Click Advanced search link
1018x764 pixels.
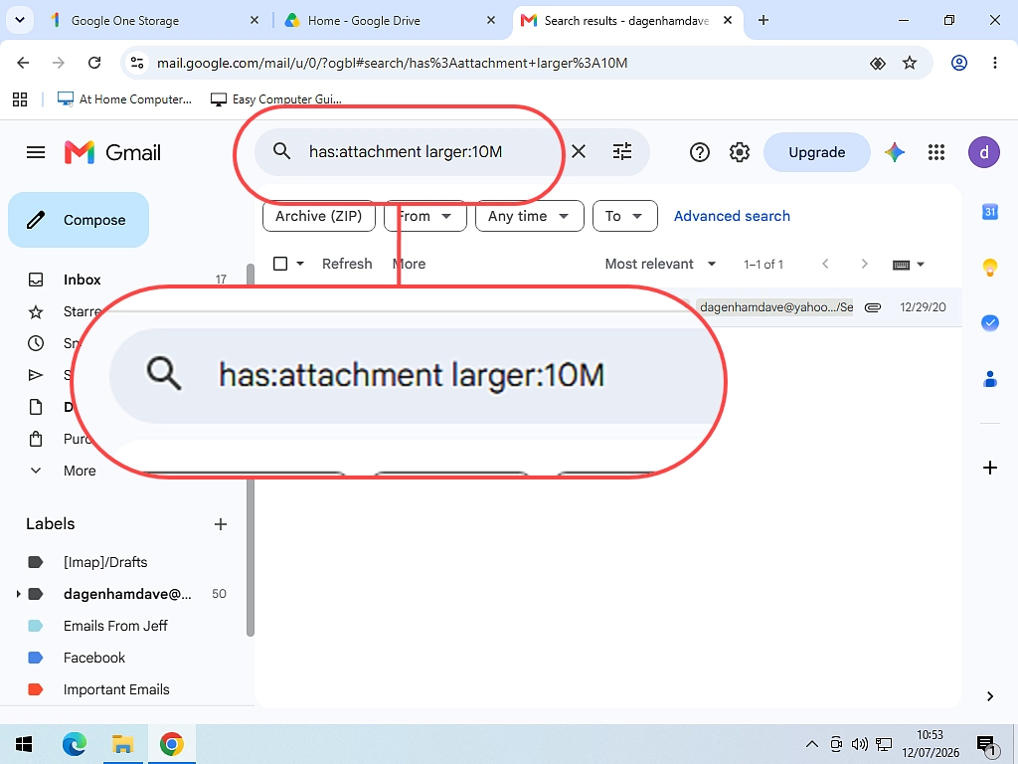732,216
